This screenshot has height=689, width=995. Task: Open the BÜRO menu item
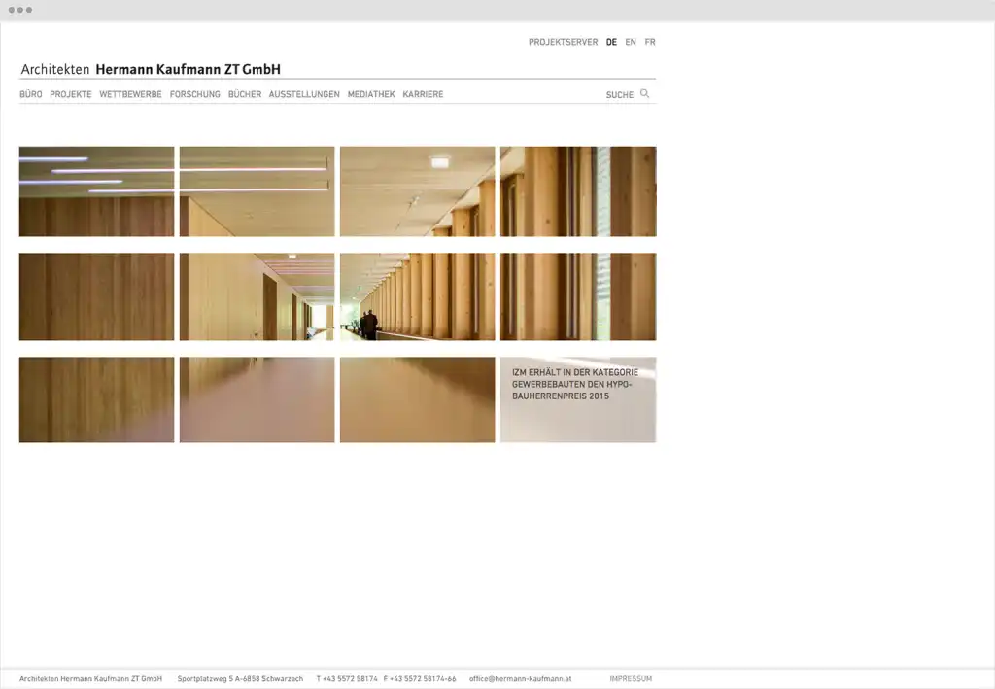coord(31,95)
